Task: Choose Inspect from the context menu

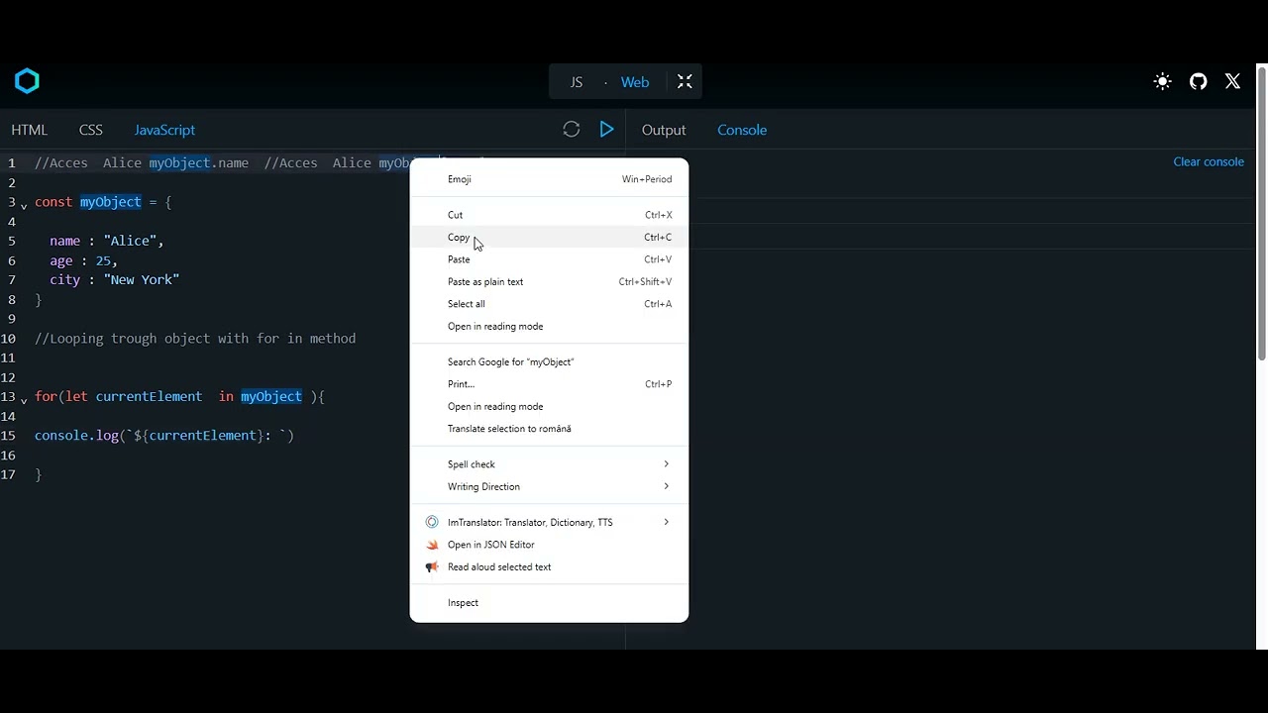Action: point(549,603)
